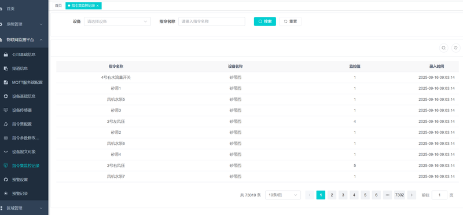
Task: Open 设备基础信息 menu item
Action: pyautogui.click(x=24, y=96)
